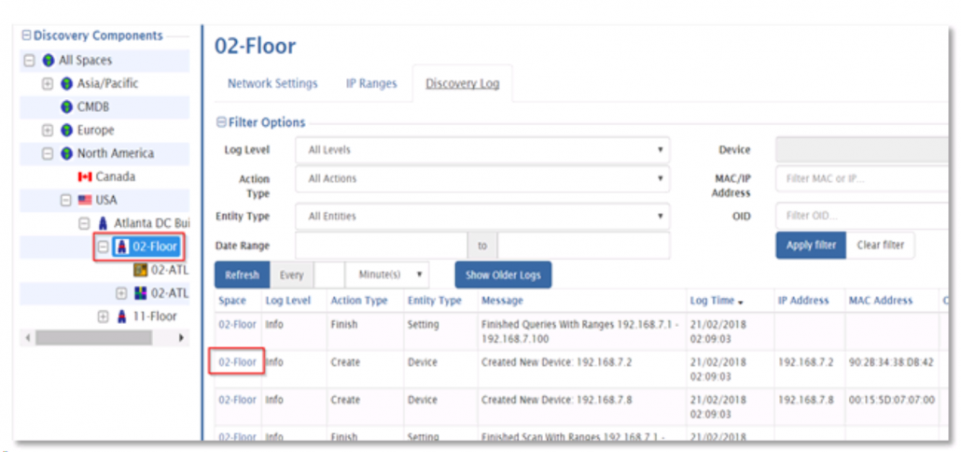Click the globe icon beside Europe
961x452 pixels.
pos(67,131)
